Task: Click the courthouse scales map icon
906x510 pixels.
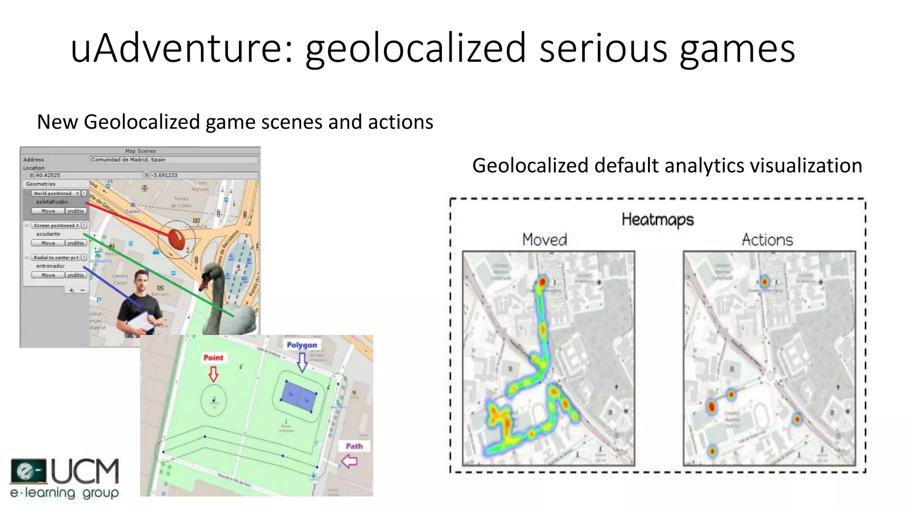Action: [145, 188]
